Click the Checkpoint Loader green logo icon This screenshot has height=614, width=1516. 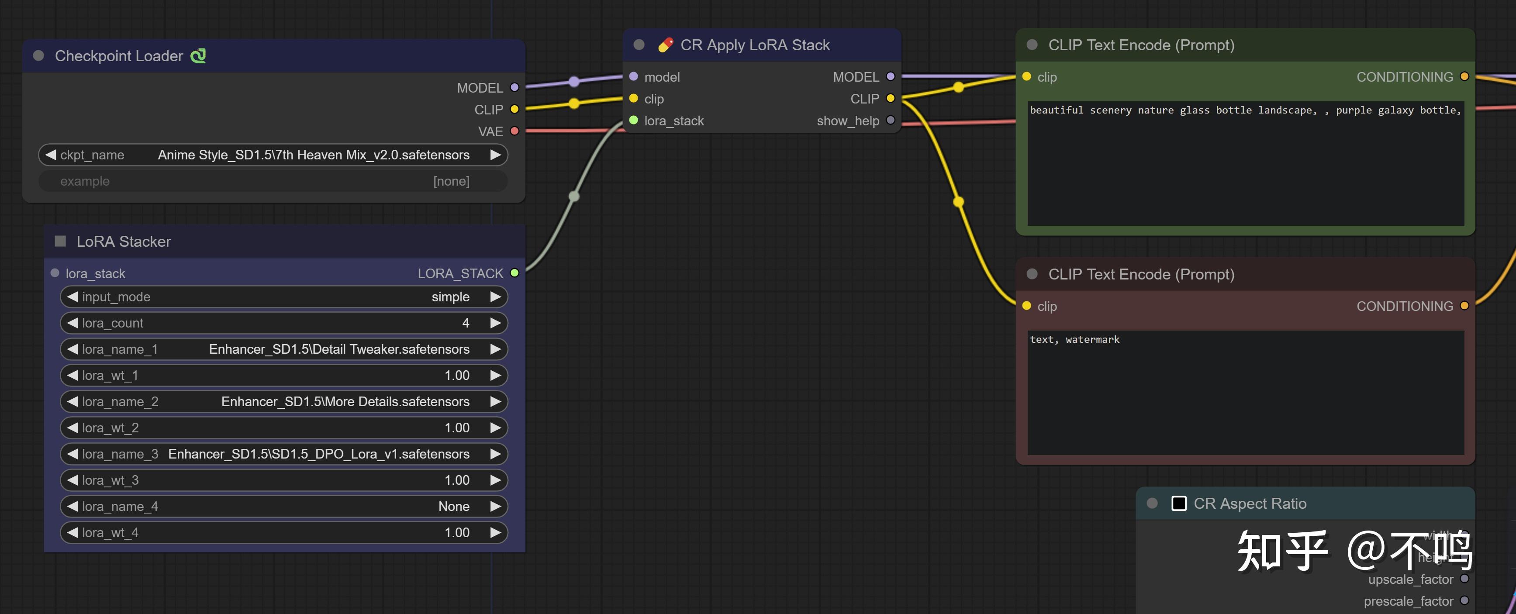pos(198,56)
